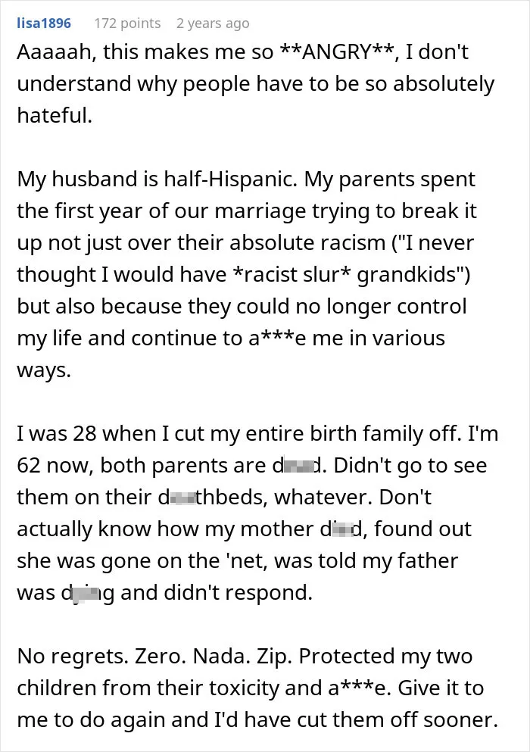Click the word 'Nada.' in last paragraph

[220, 656]
